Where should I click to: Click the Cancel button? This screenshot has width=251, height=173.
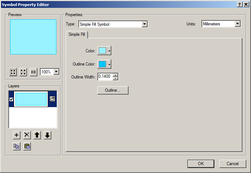pos(232,164)
